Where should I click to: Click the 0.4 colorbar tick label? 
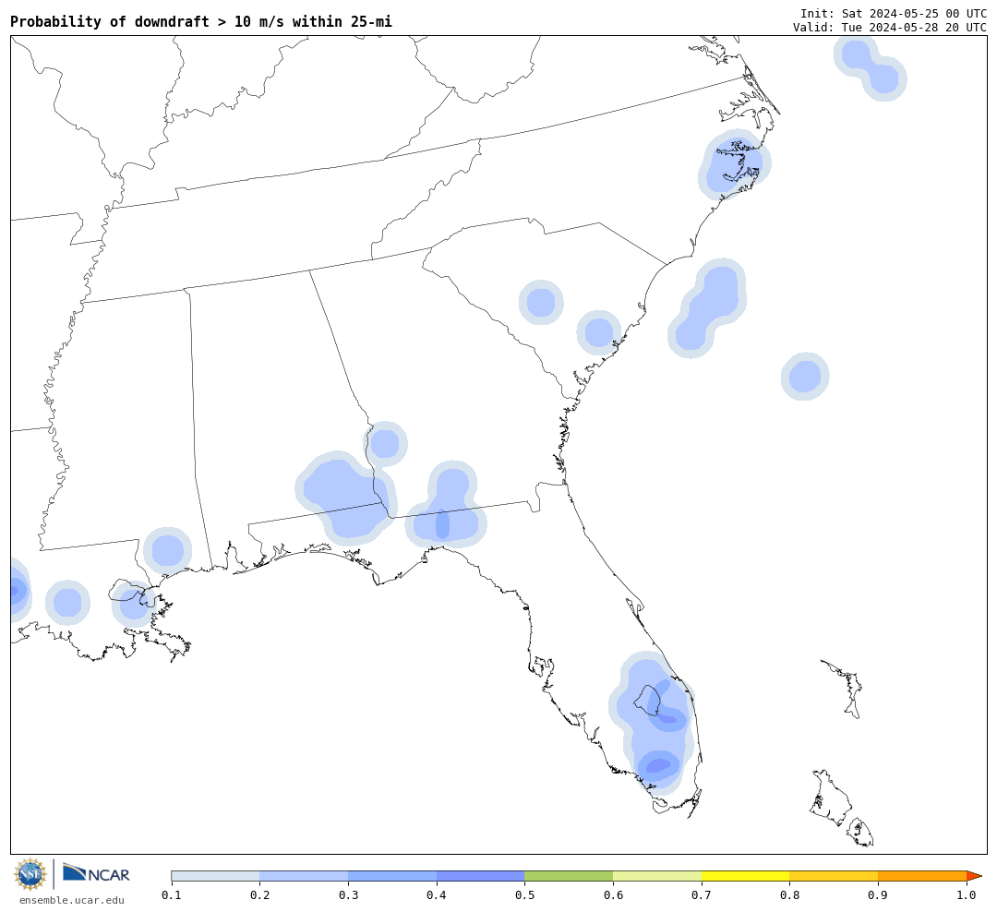click(436, 894)
